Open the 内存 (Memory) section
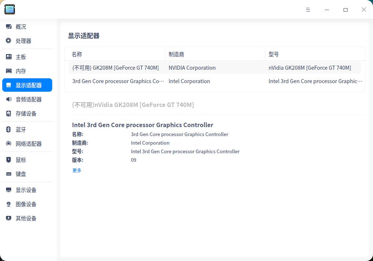373x261 pixels. pyautogui.click(x=21, y=71)
